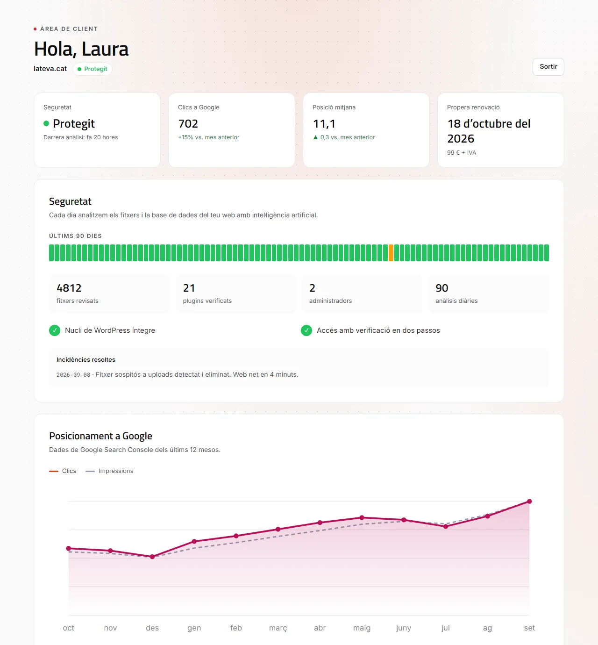Click the green status dot in the Seguretat card

click(x=46, y=123)
